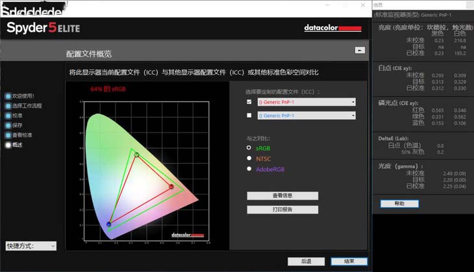
Task: Click the 磷光点 (CIE xy) heading
Action: coord(398,103)
